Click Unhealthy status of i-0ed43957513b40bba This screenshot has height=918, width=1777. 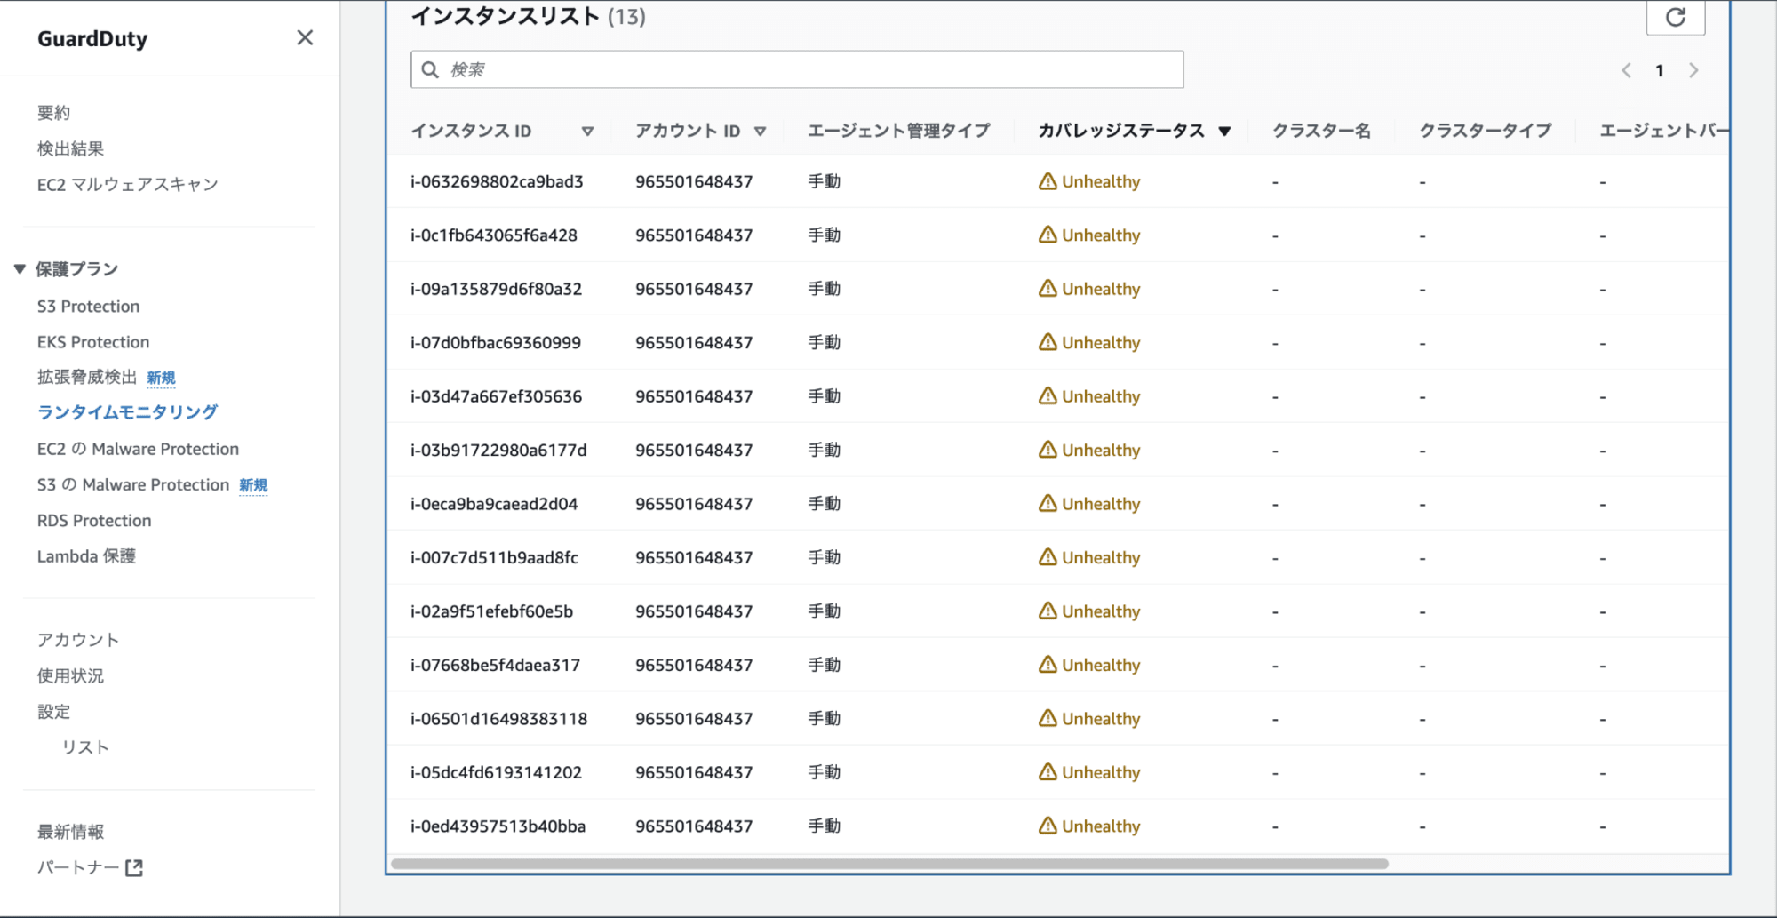click(1101, 826)
